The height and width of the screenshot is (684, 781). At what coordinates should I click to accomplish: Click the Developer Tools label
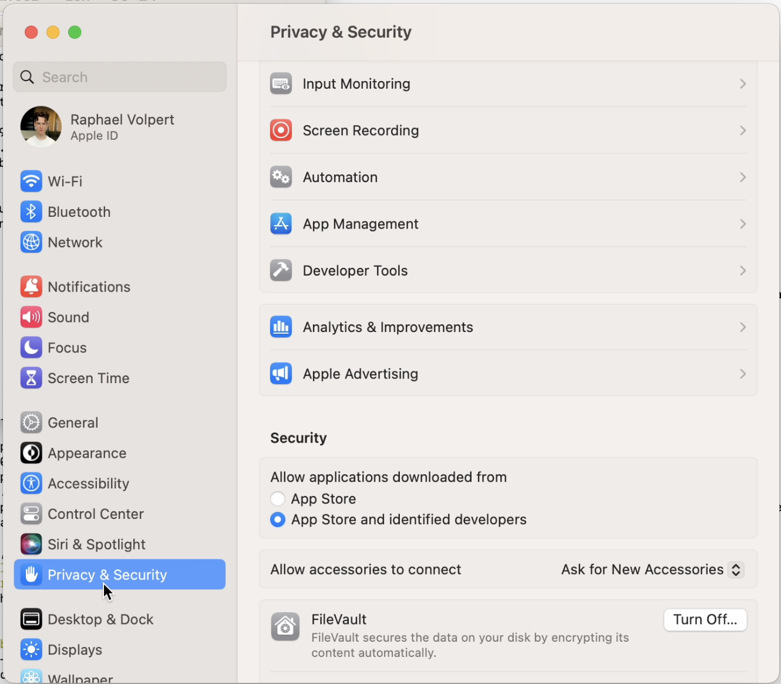coord(355,271)
